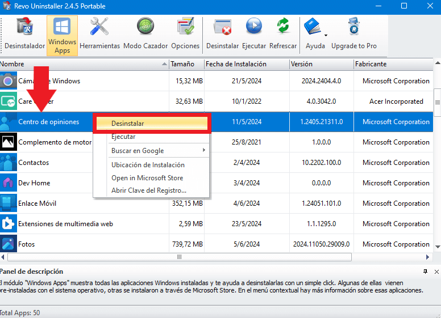Select Open in Microsoft Store entry
Image resolution: width=441 pixels, height=318 pixels.
152,178
